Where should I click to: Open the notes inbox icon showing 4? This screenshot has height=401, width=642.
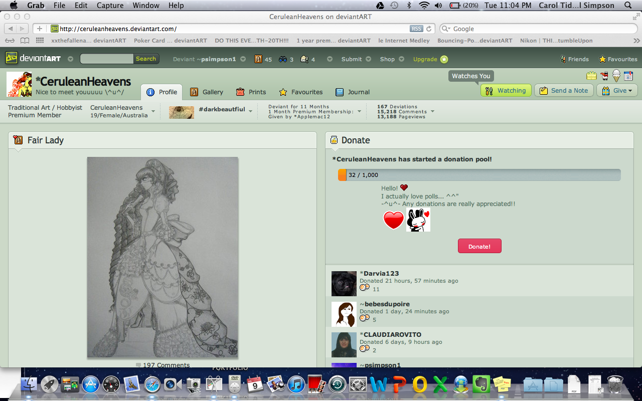(x=304, y=59)
